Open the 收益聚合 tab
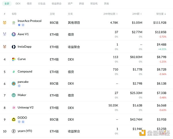This screenshot has width=173, height=139. click(x=57, y=3)
